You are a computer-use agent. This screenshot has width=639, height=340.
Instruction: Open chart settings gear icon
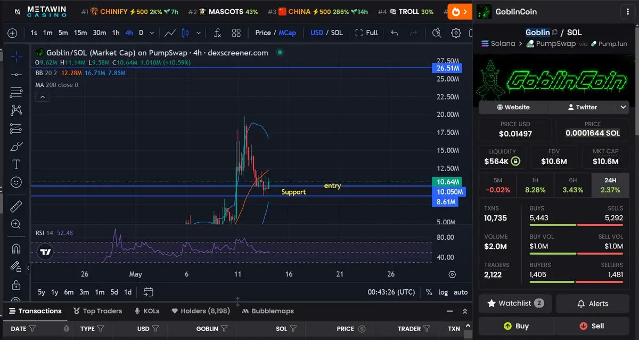pos(456,33)
